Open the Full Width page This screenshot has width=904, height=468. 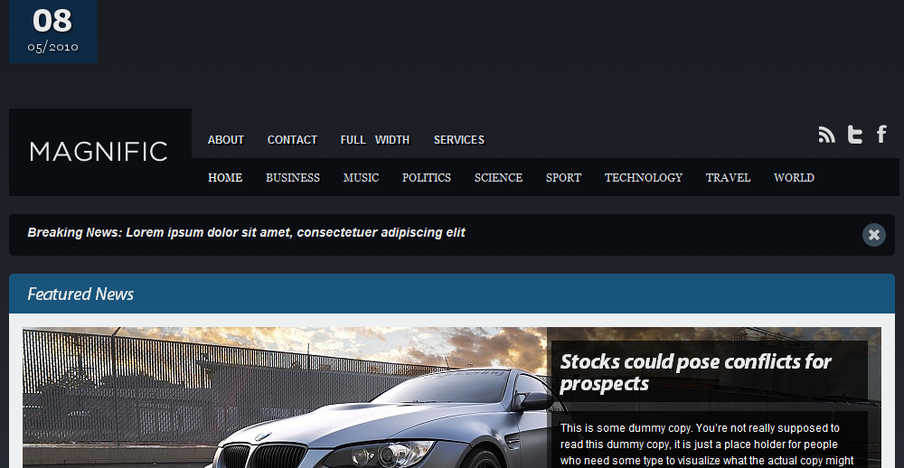[x=375, y=140]
